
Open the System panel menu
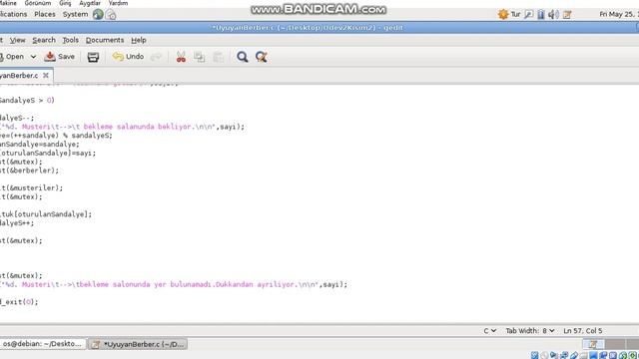76,14
